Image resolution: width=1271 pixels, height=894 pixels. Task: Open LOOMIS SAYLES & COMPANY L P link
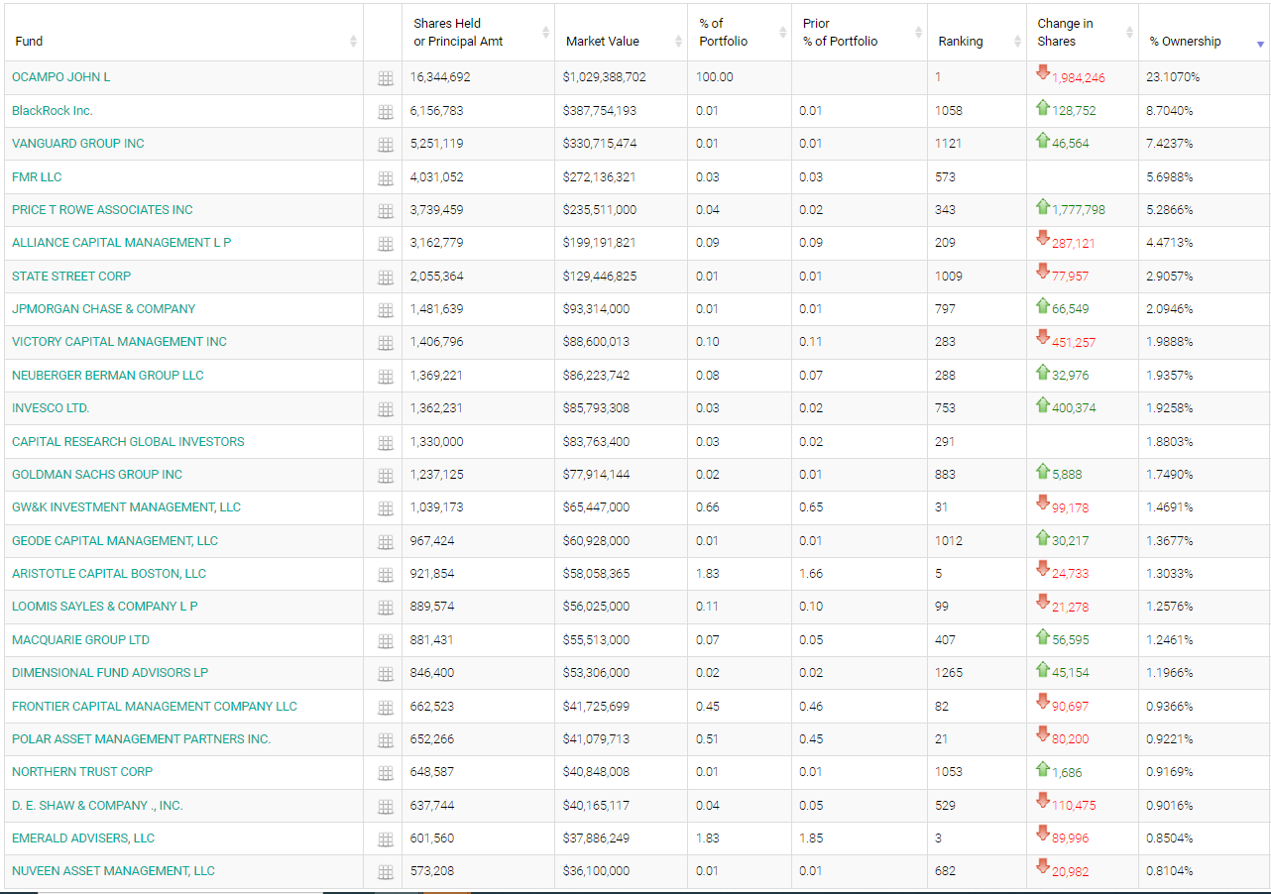pos(105,607)
